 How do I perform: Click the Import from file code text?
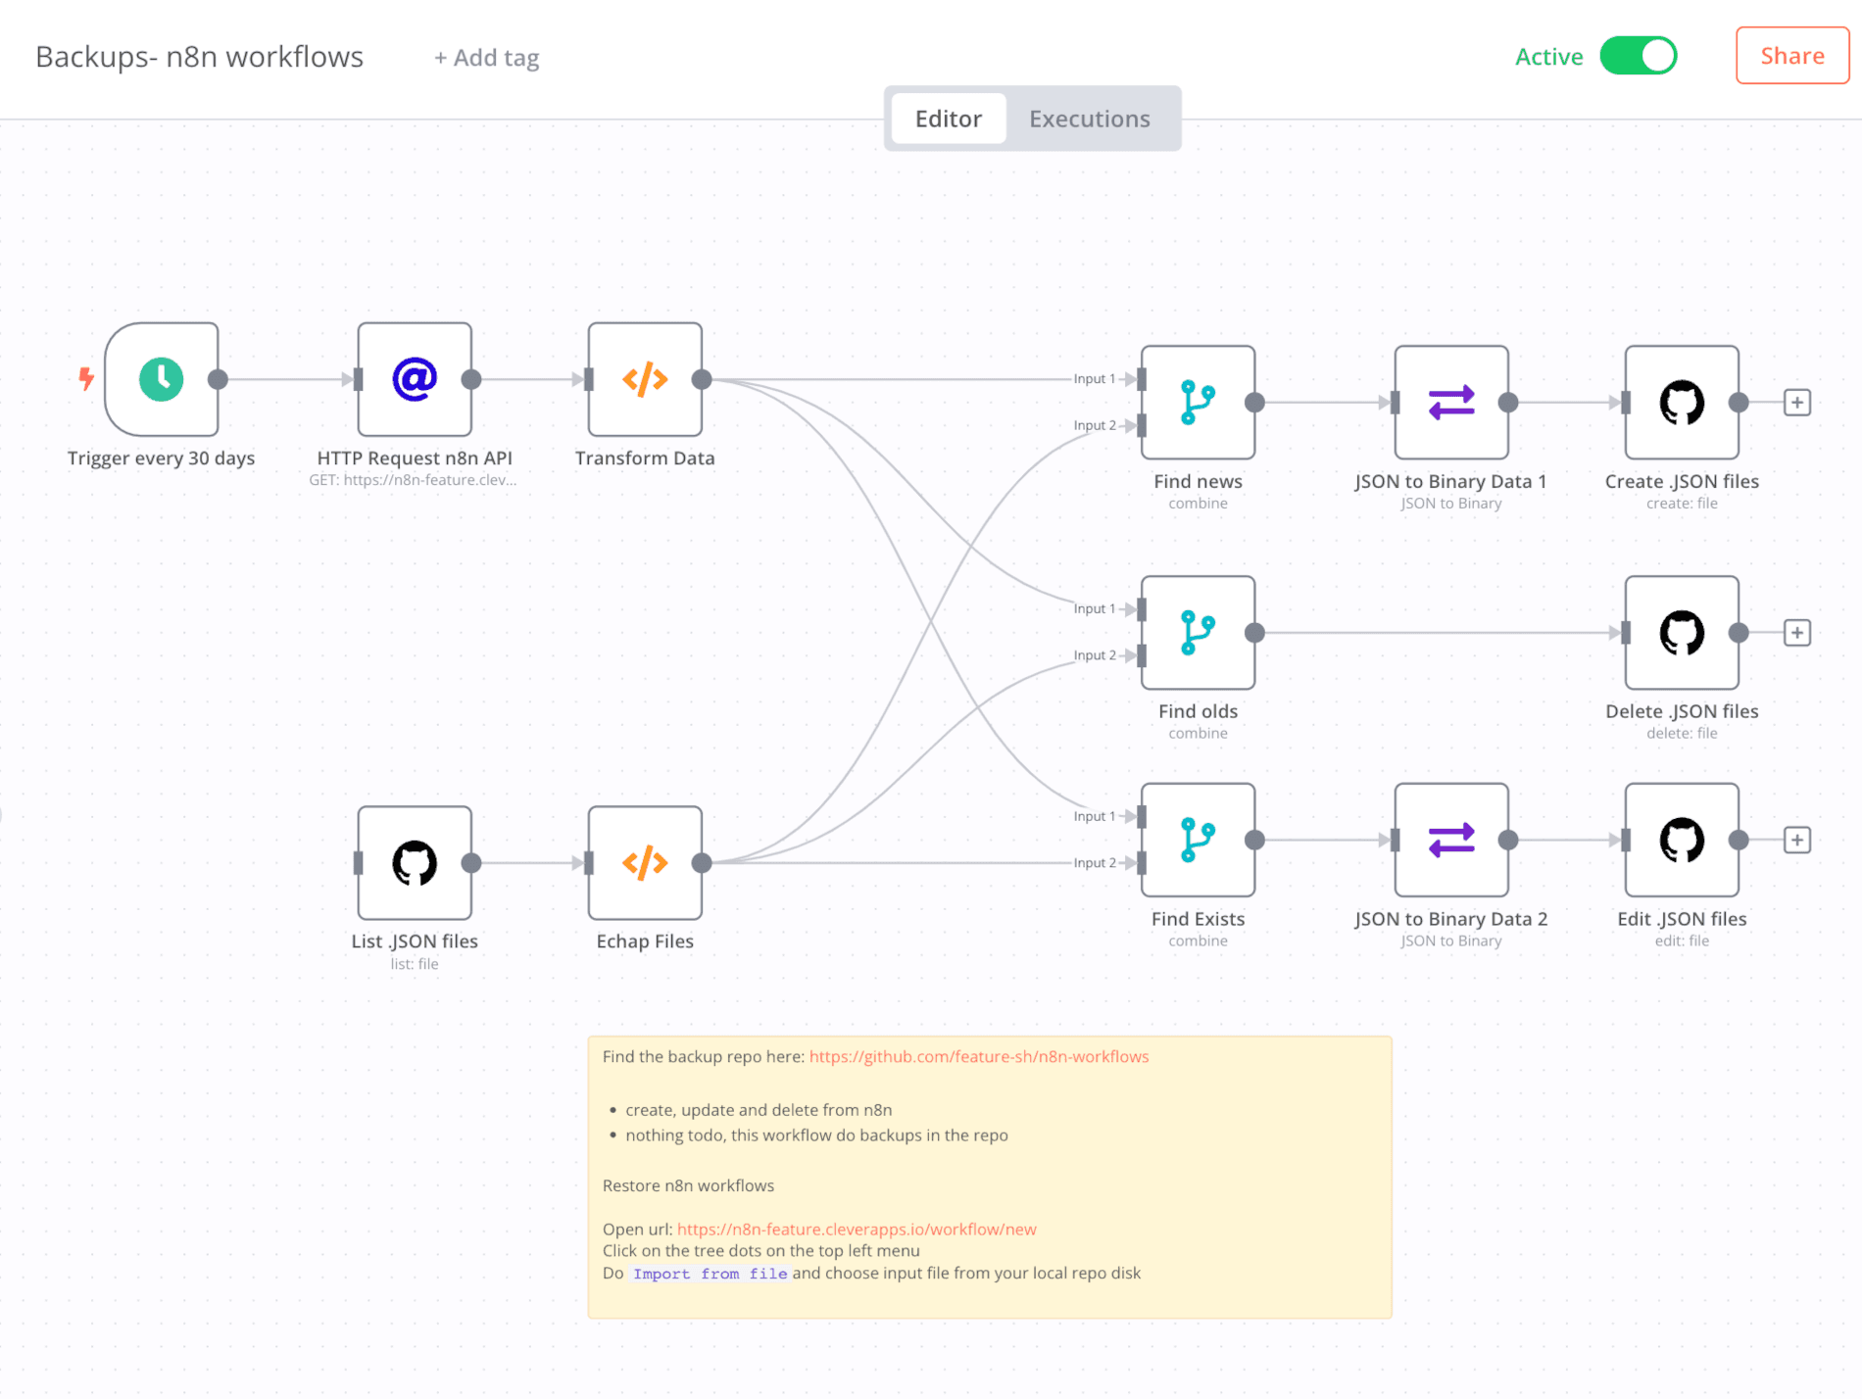pos(710,1274)
